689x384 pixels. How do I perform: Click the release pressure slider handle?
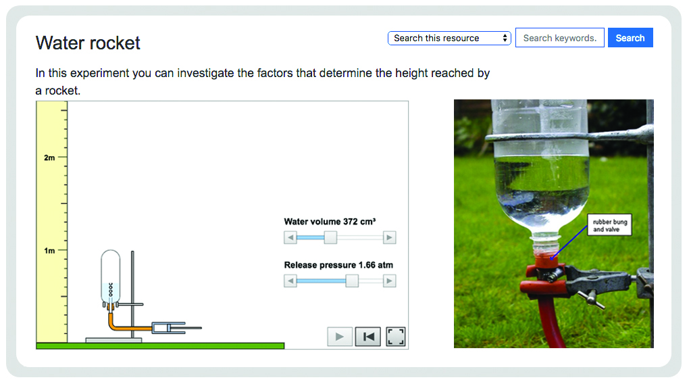[352, 281]
